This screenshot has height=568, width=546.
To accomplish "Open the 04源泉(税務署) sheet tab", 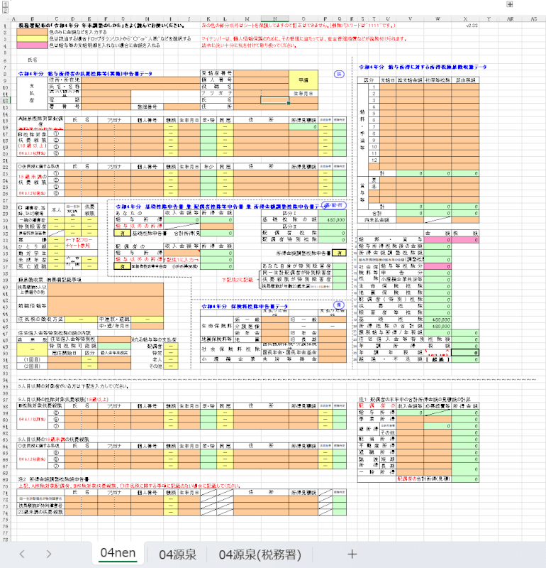I will (x=261, y=554).
